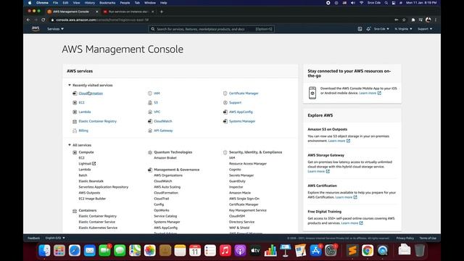464x261 pixels.
Task: Go back in Chrome history
Action: (28, 20)
